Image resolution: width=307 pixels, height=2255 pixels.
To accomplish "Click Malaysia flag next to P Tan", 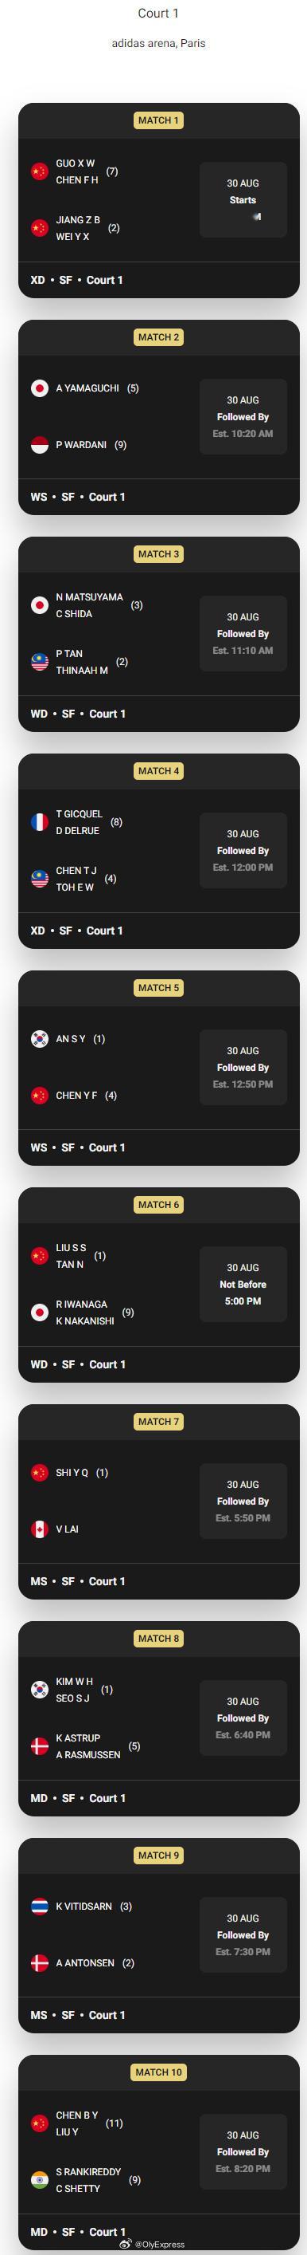I will click(x=39, y=662).
